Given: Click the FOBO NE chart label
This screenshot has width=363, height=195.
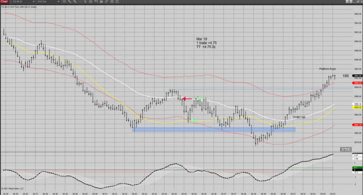Looking at the screenshot, I should pyautogui.click(x=300, y=118).
